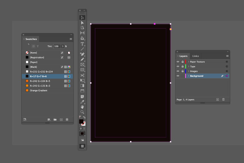Pick the Gradient Swatch tool

point(82,86)
